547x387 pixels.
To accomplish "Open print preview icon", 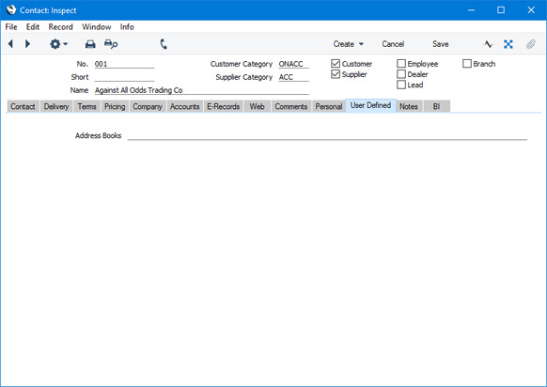I will click(x=111, y=44).
